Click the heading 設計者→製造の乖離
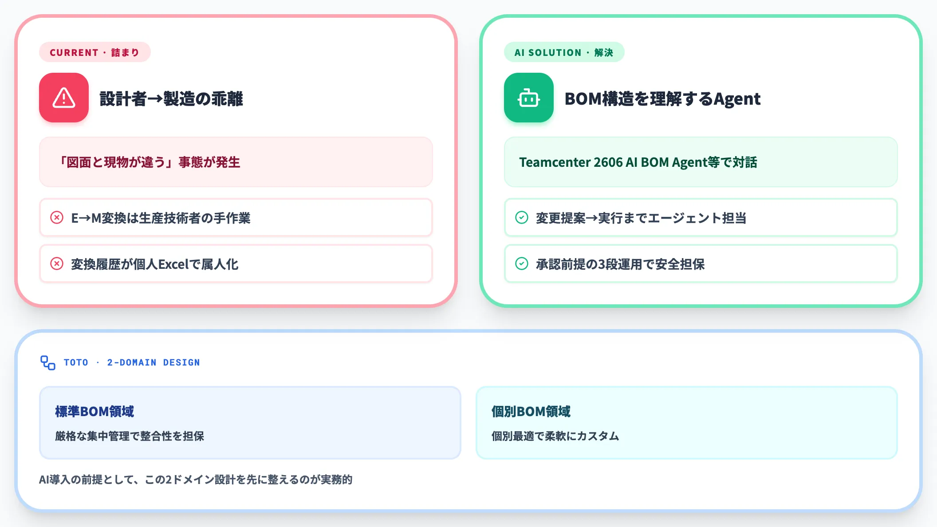Image resolution: width=937 pixels, height=527 pixels. click(x=171, y=98)
